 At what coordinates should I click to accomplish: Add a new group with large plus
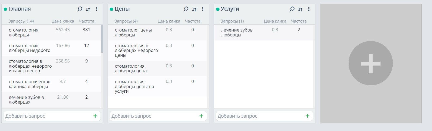(370, 63)
